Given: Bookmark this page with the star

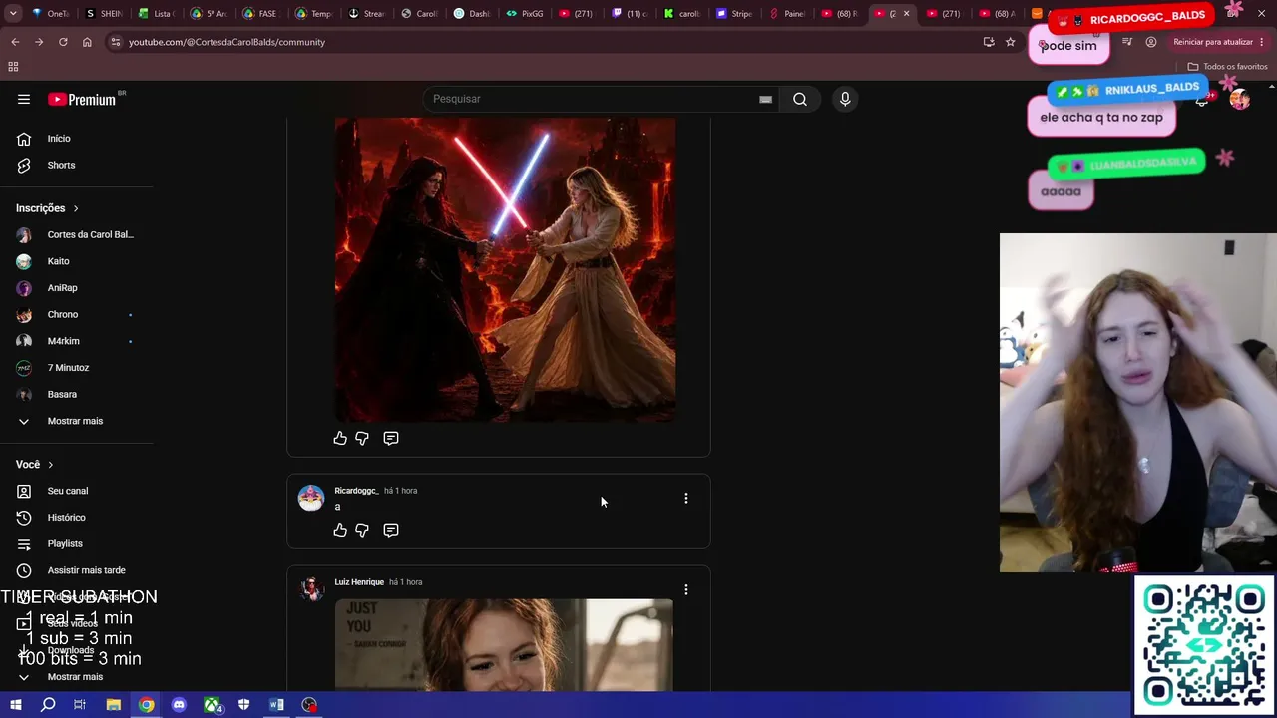Looking at the screenshot, I should click(x=1010, y=42).
